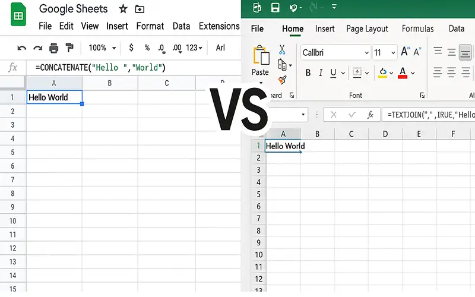Click the red font color swatch
The height and width of the screenshot is (297, 475).
[403, 73]
